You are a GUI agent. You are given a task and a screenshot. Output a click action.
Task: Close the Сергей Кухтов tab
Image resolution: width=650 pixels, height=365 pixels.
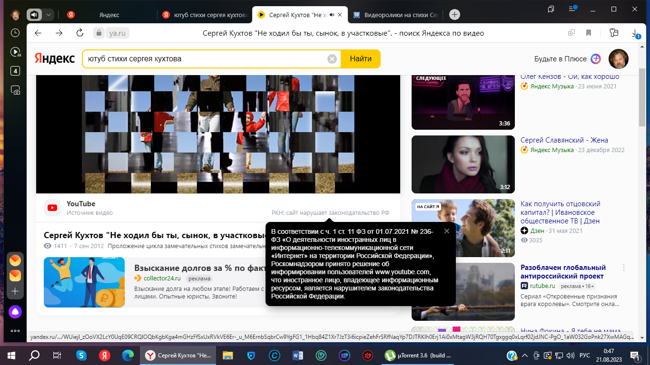click(x=340, y=15)
